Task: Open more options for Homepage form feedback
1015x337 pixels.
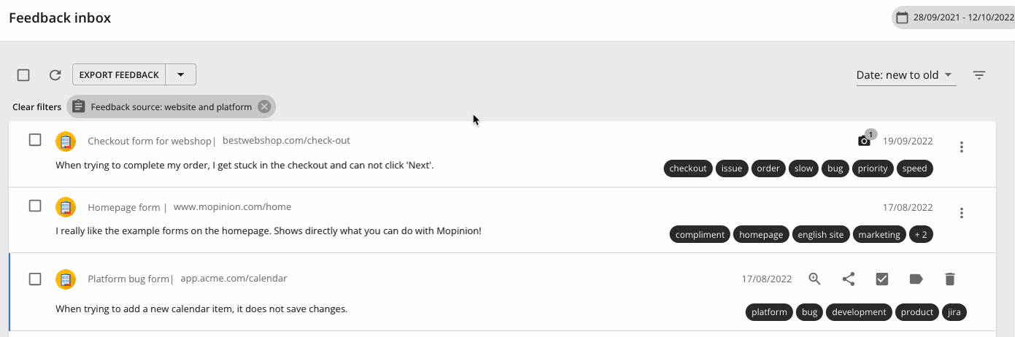Action: point(962,213)
